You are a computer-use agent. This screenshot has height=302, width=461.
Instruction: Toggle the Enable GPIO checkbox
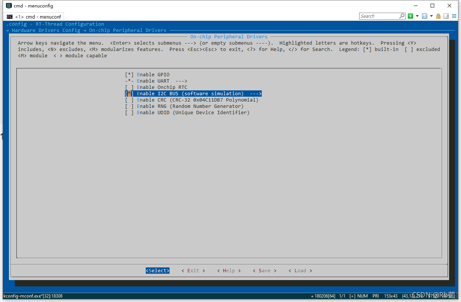click(129, 74)
